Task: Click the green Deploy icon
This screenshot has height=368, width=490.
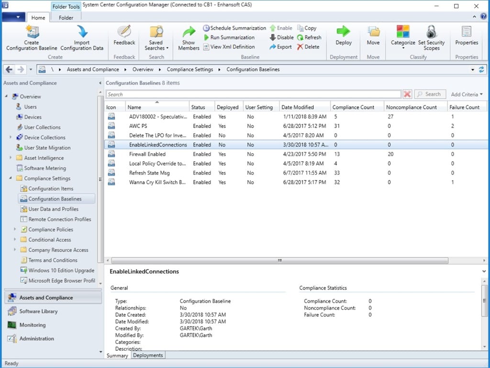Action: point(344,31)
